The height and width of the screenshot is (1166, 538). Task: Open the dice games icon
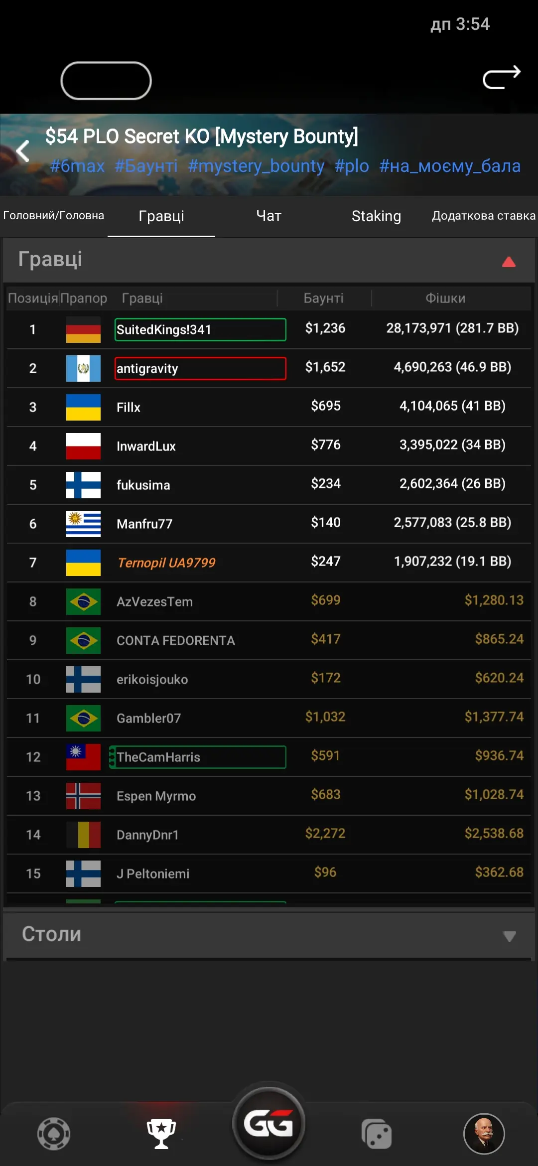coord(377,1134)
